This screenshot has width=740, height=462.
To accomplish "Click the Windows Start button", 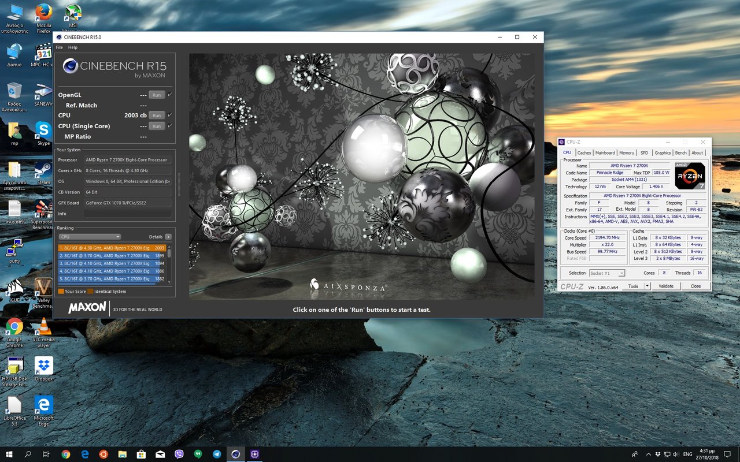I will (x=9, y=454).
